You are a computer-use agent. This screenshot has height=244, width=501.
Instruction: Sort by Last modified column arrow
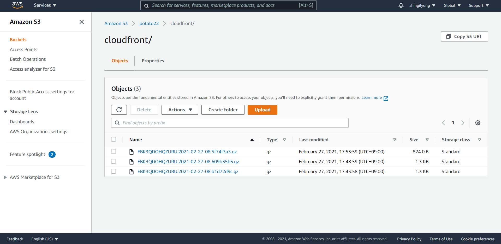tap(395, 140)
